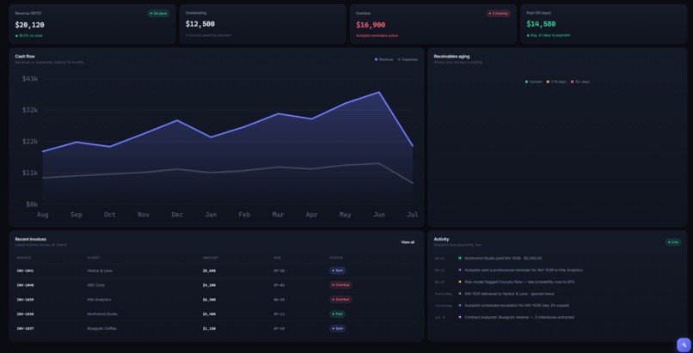Click the Invoice column header

click(24, 258)
